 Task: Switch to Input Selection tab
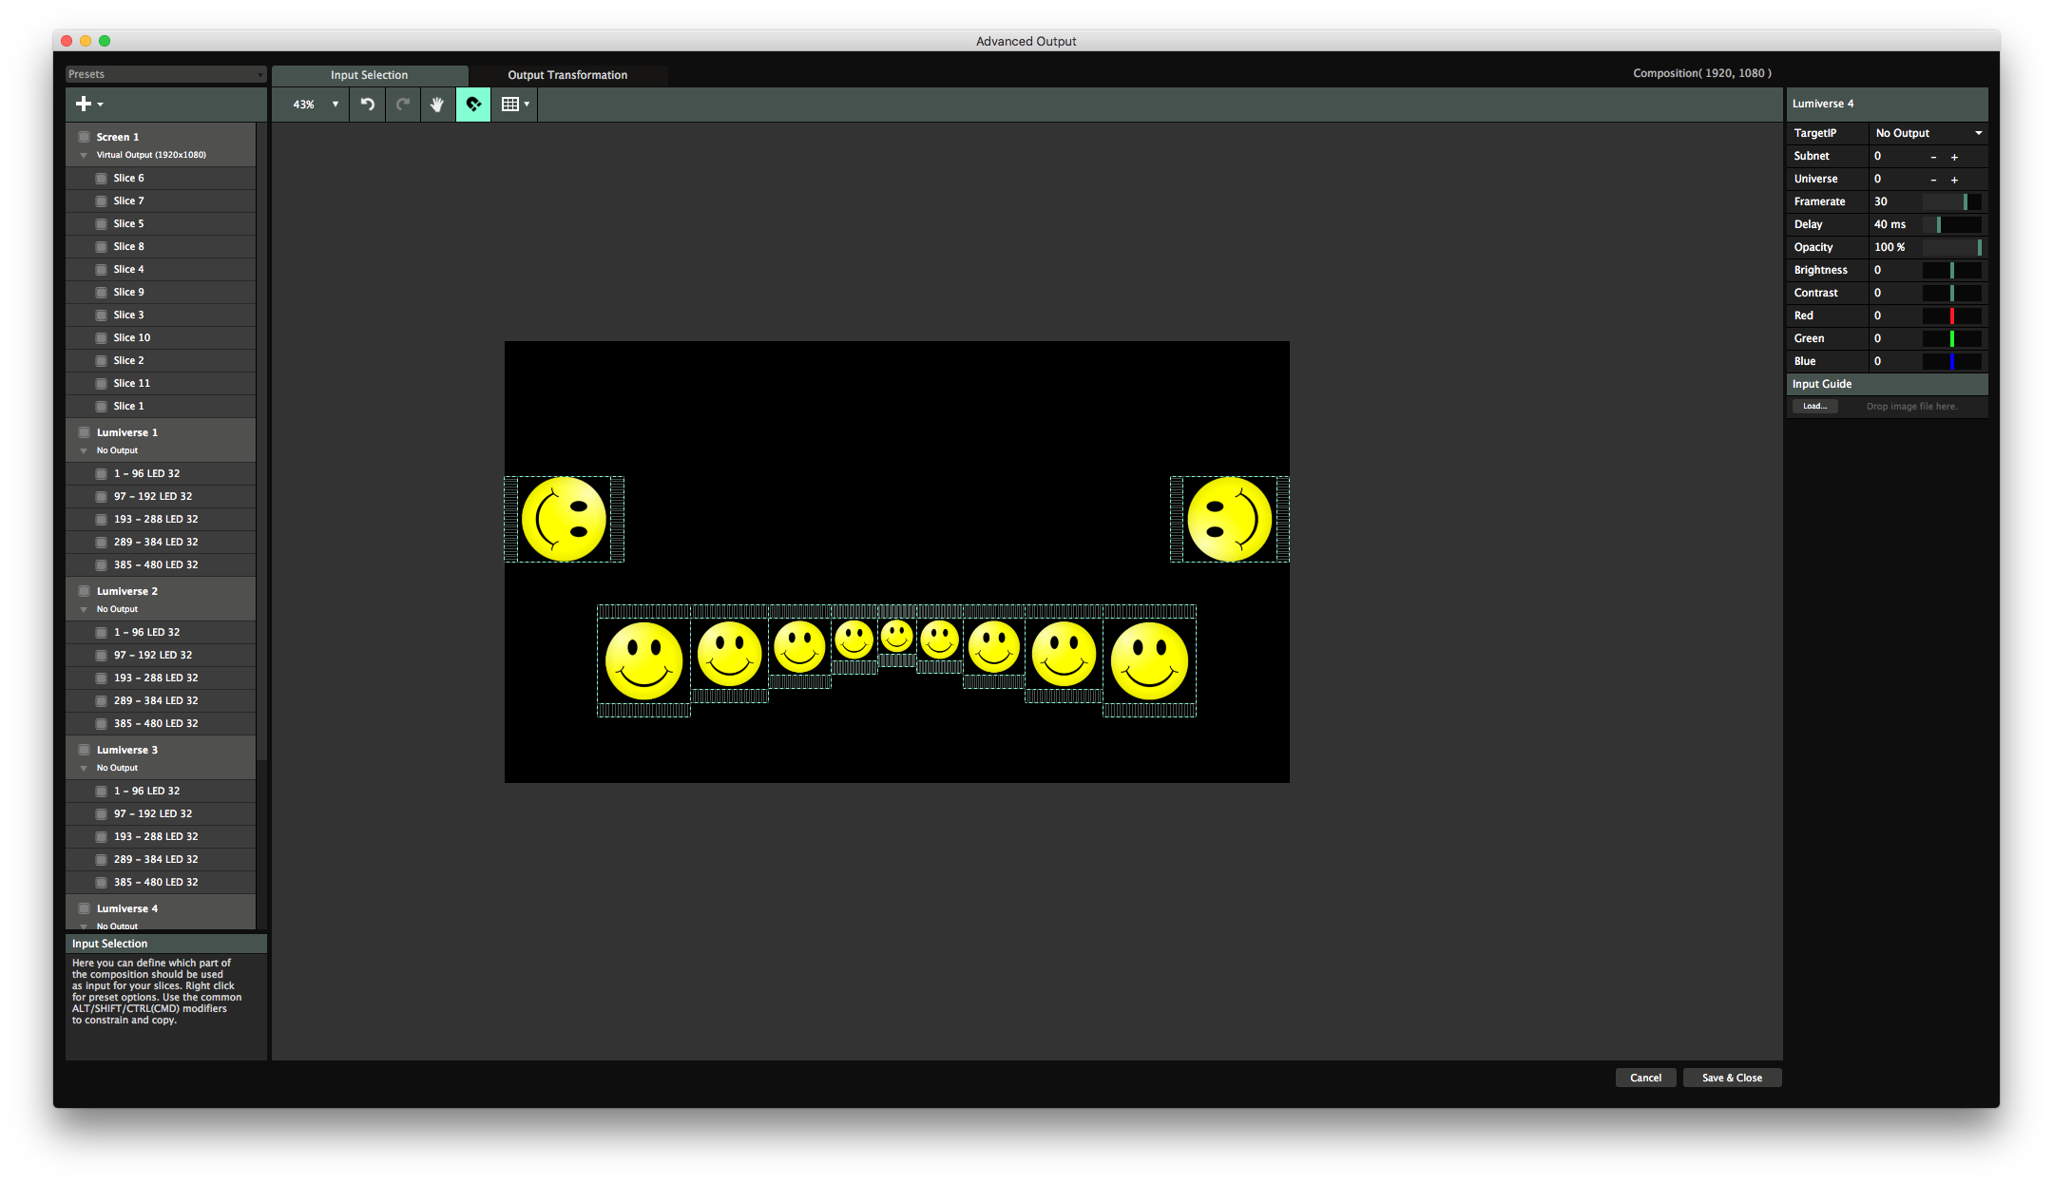point(369,75)
